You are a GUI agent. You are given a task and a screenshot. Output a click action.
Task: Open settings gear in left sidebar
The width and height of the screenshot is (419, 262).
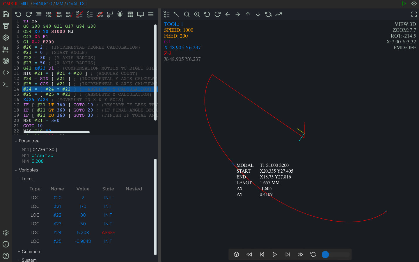(x=6, y=233)
